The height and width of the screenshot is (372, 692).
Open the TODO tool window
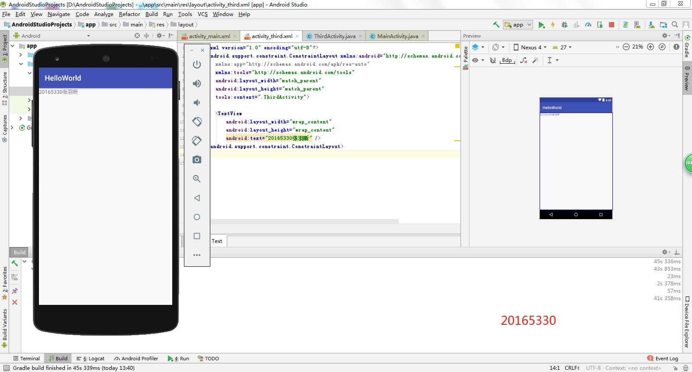tap(208, 359)
